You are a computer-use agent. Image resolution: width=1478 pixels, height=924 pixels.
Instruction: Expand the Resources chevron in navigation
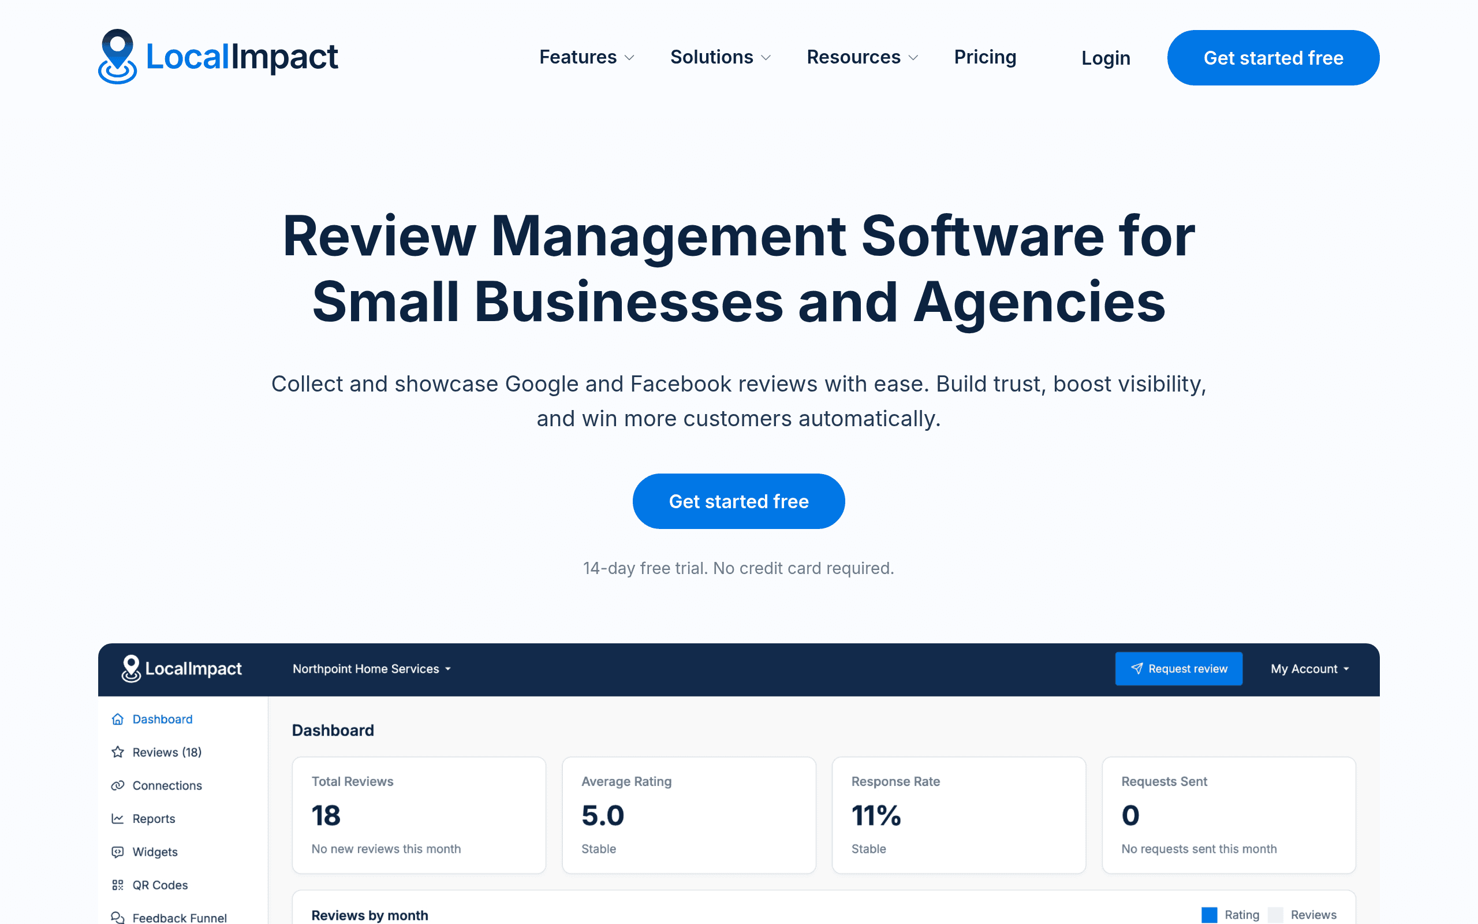pyautogui.click(x=913, y=57)
